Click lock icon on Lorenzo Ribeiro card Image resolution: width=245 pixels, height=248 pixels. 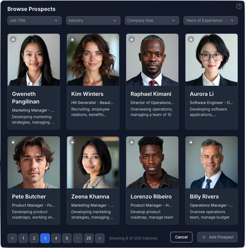coord(132,142)
